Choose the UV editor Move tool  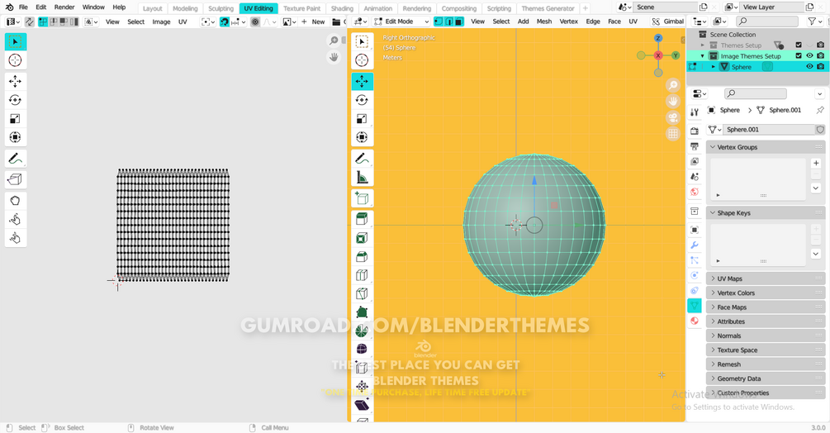click(x=16, y=81)
